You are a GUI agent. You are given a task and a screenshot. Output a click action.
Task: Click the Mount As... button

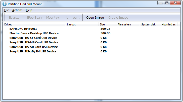point(54,18)
